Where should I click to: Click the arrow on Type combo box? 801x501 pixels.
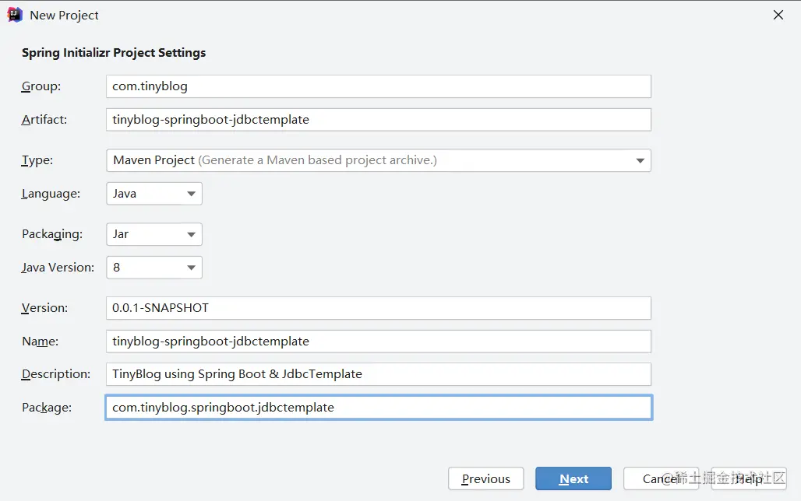coord(640,161)
